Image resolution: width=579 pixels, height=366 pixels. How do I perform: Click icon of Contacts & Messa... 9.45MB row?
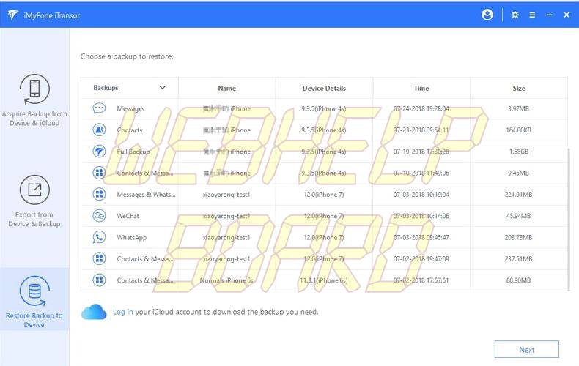point(99,173)
